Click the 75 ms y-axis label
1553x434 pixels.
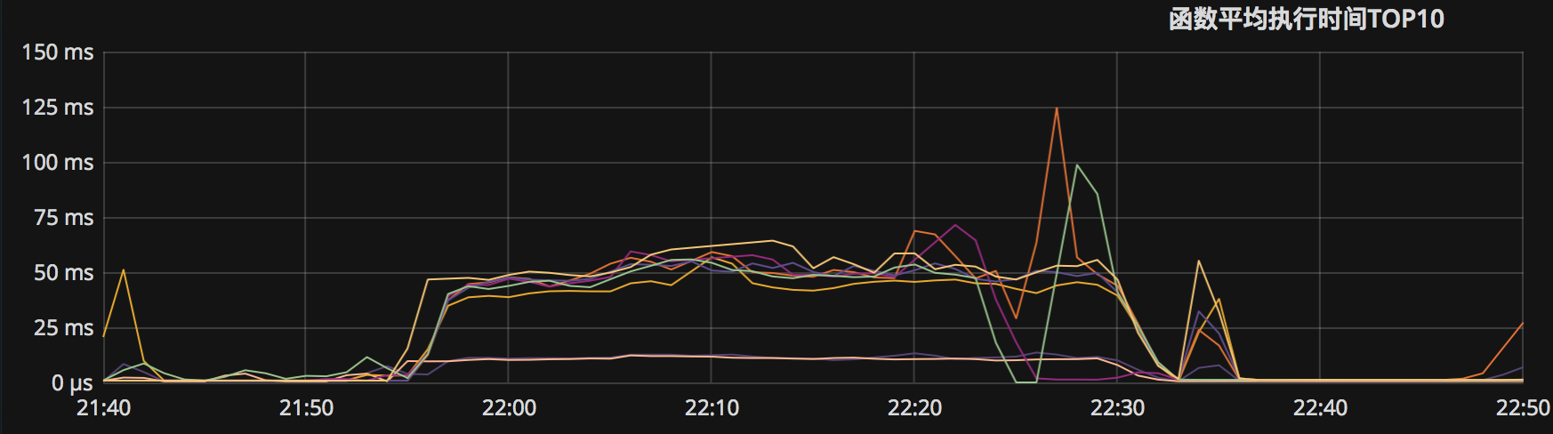pyautogui.click(x=63, y=218)
